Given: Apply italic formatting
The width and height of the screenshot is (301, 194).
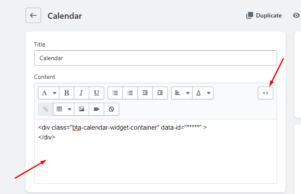Looking at the screenshot, I should 82,93.
